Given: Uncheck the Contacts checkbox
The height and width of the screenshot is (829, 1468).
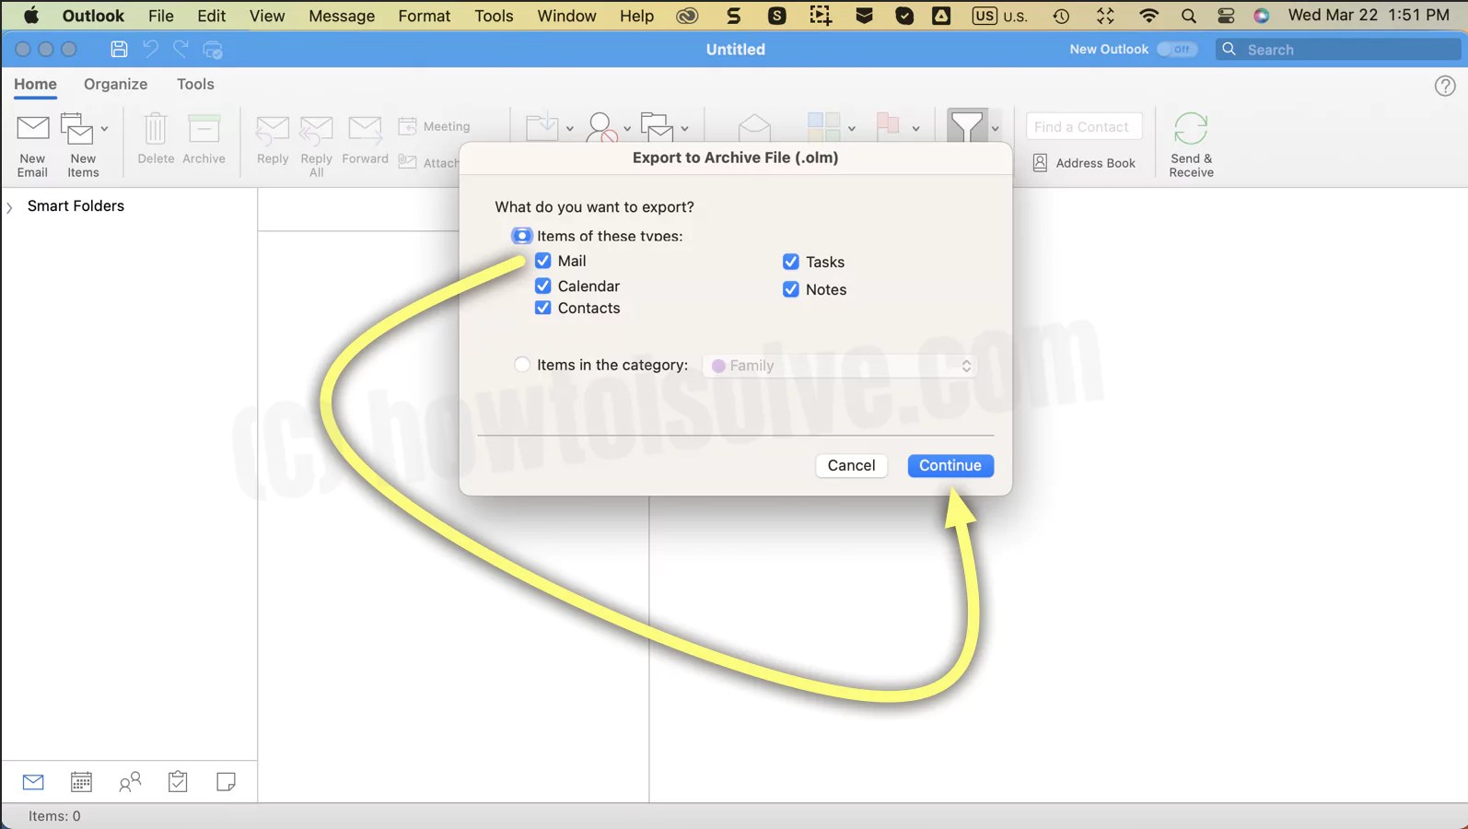Looking at the screenshot, I should [543, 308].
